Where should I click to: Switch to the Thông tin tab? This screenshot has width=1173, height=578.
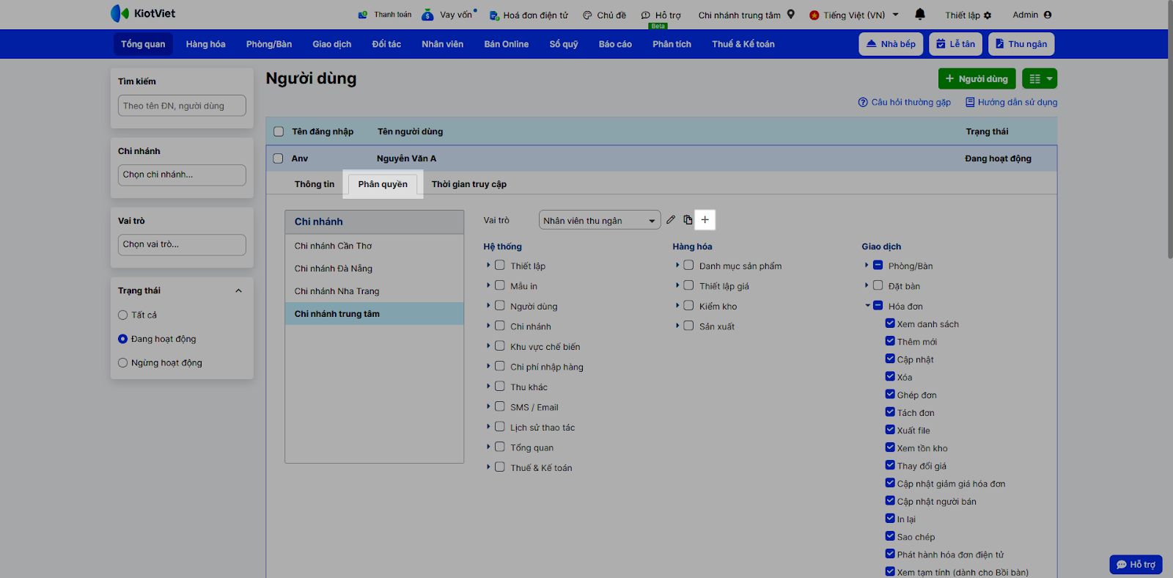click(314, 184)
